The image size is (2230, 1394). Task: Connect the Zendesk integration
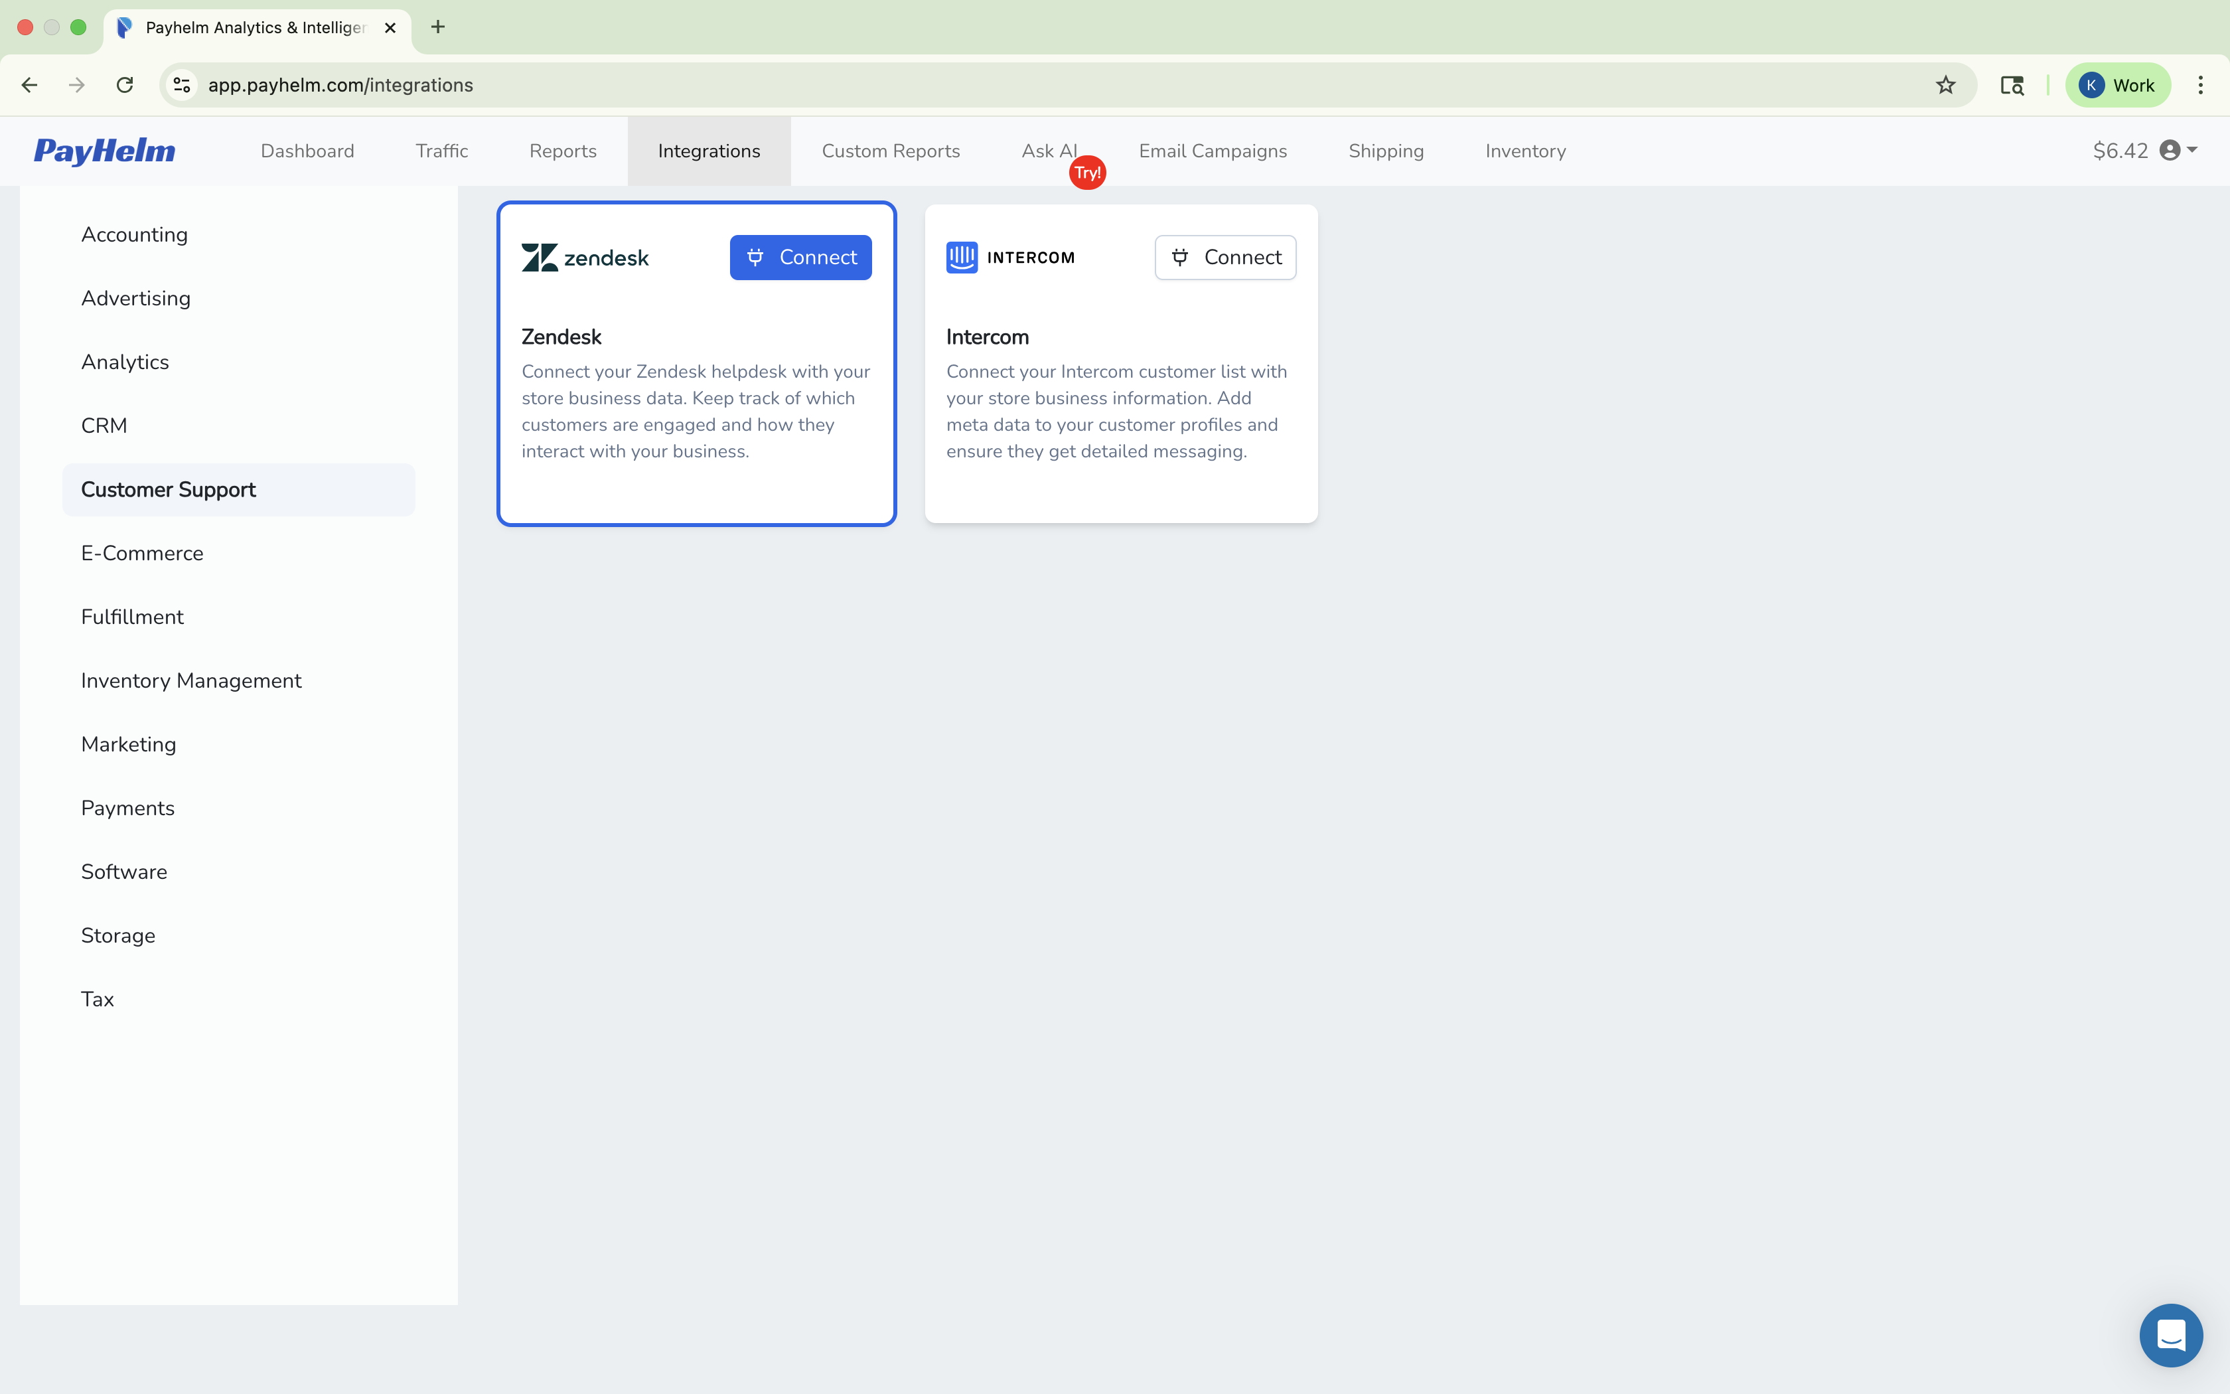tap(800, 258)
